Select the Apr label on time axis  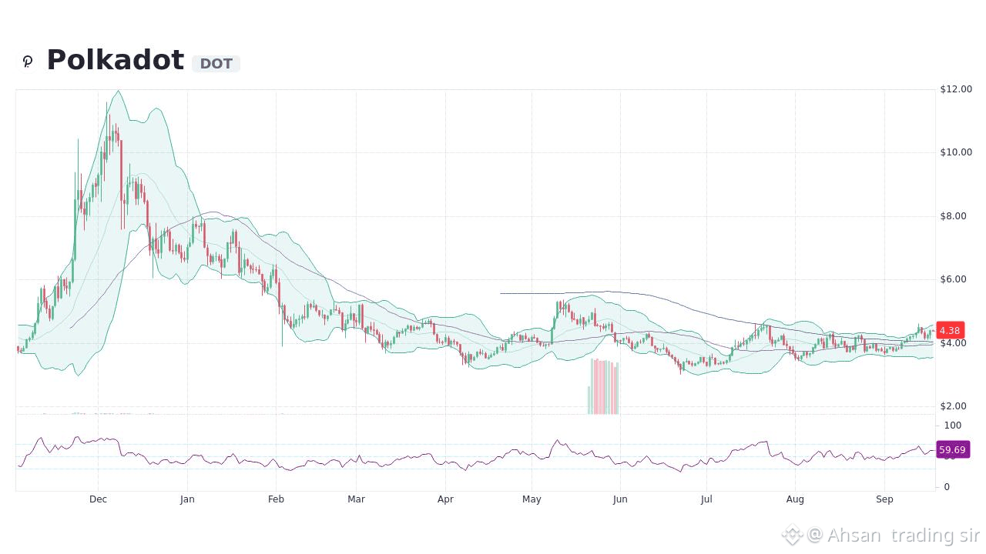[x=445, y=499]
